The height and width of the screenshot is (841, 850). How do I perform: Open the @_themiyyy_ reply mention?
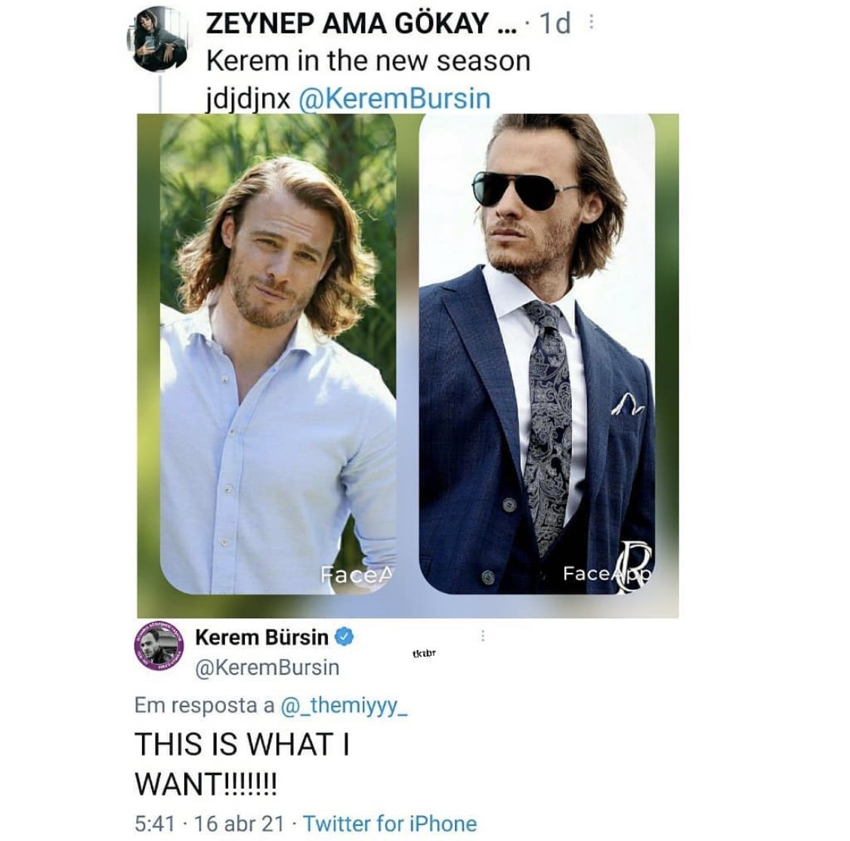[344, 705]
